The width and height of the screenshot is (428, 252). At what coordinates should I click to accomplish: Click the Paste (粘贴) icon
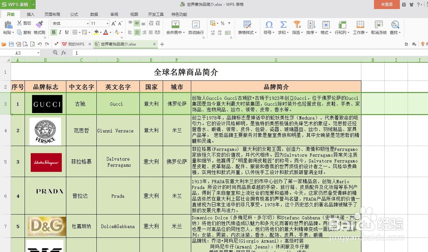tap(8, 25)
